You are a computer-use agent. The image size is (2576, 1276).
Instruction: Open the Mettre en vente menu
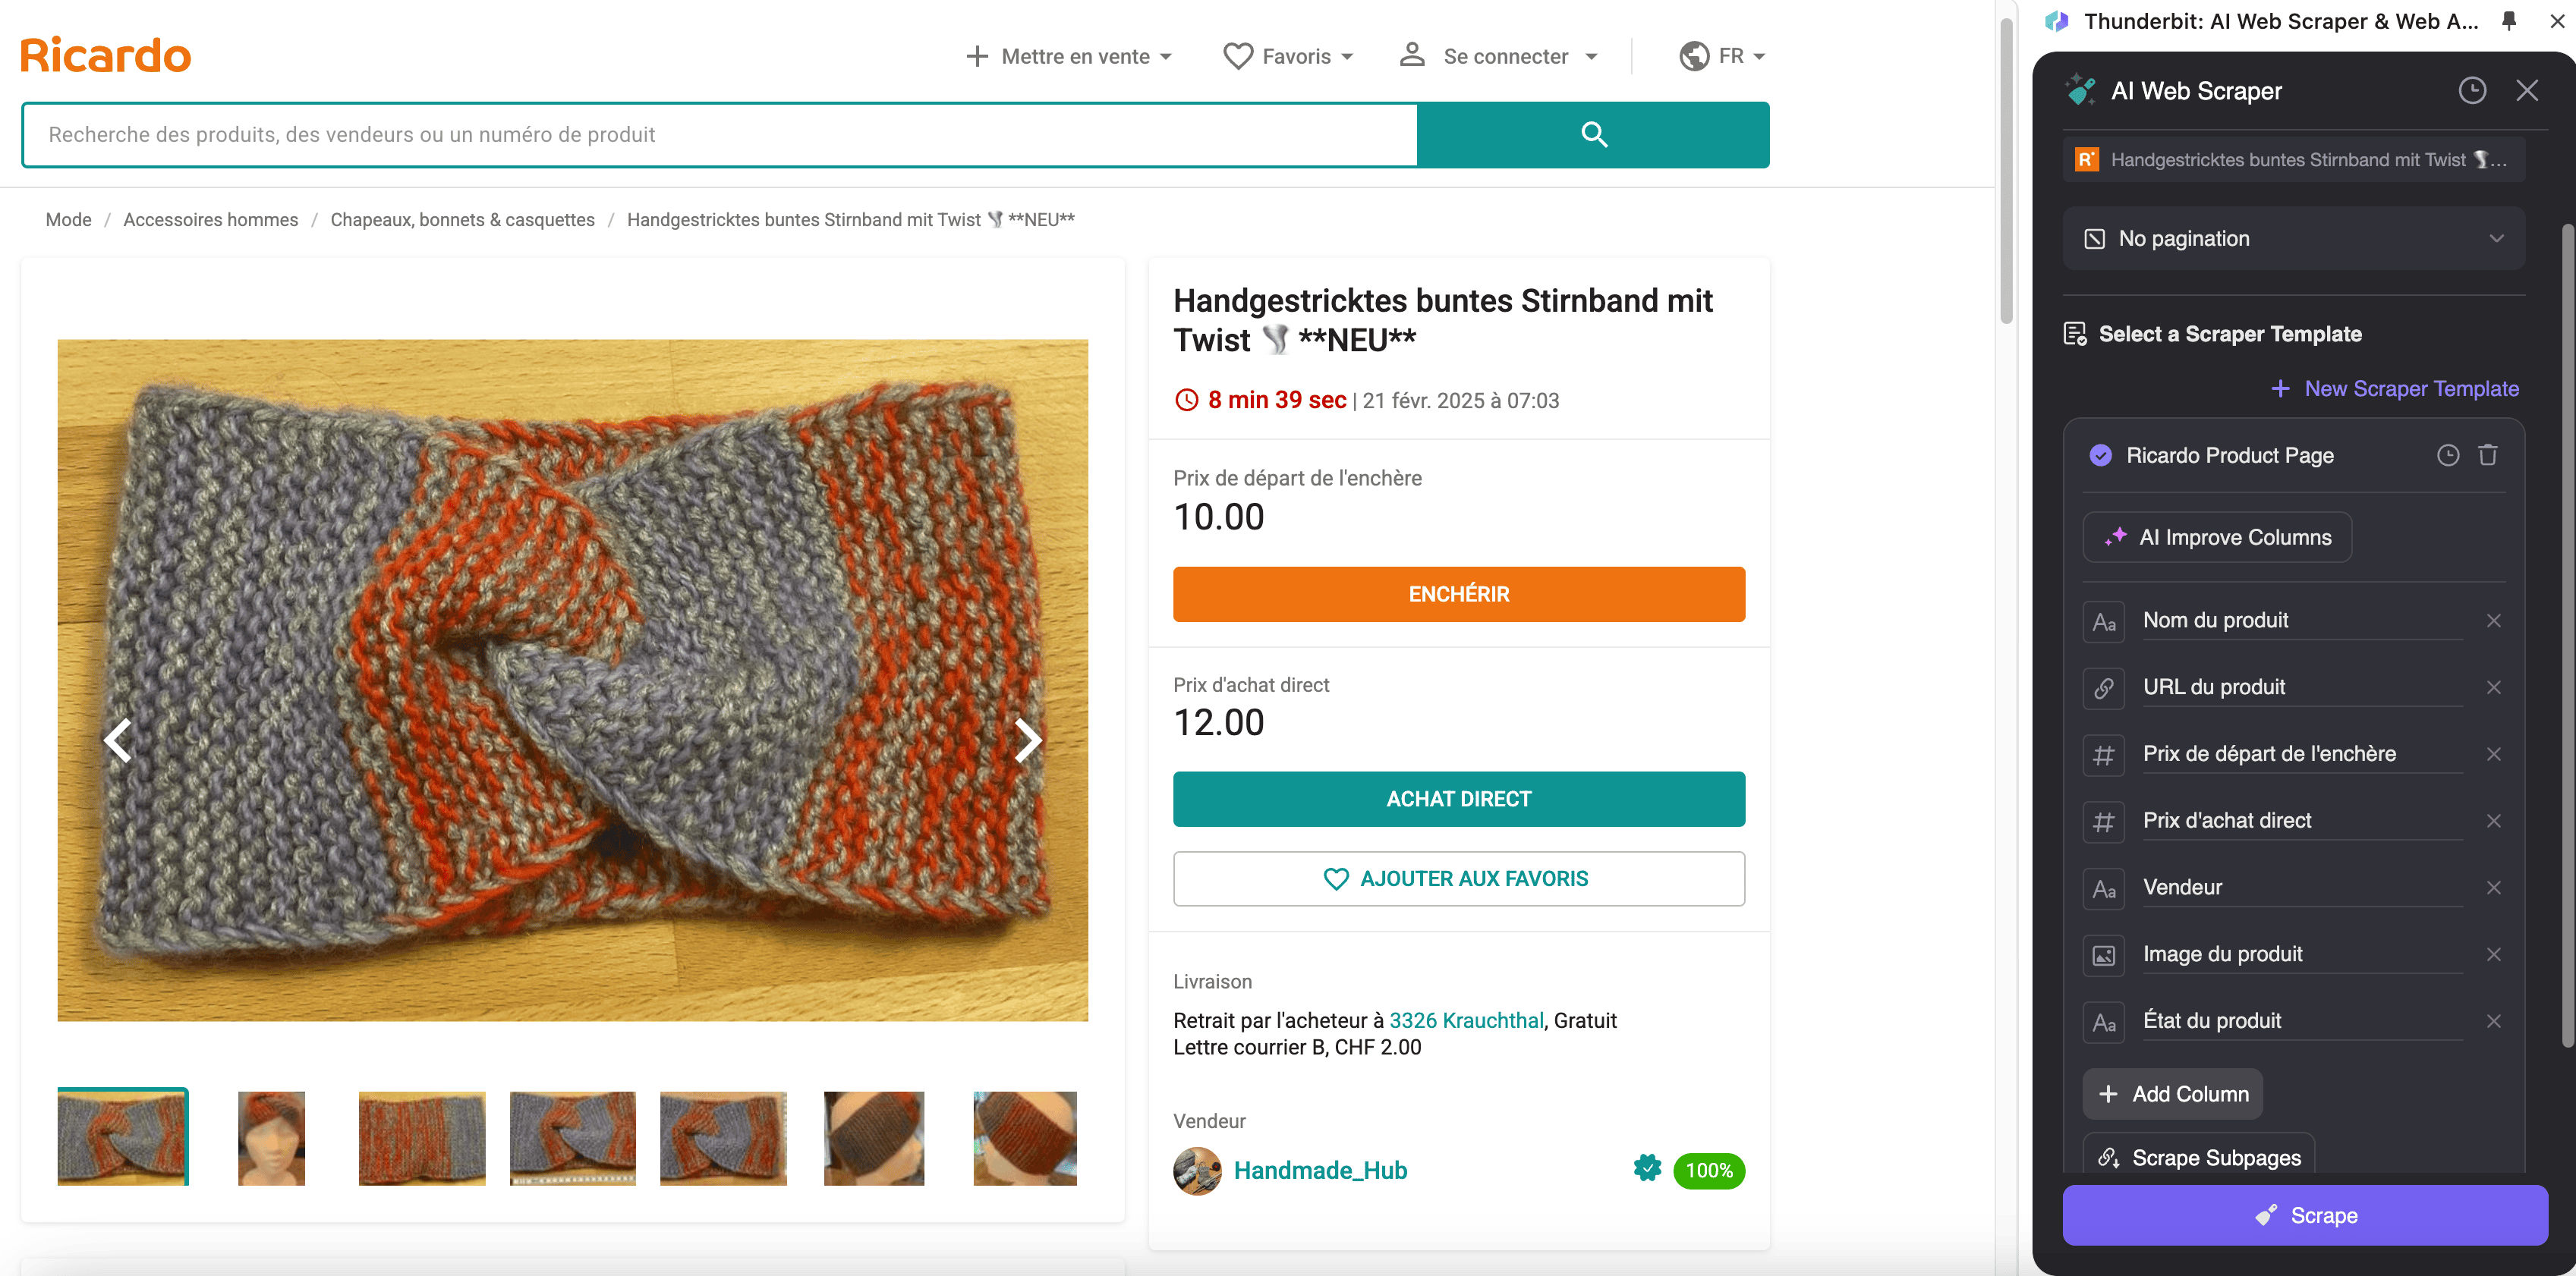tap(1069, 56)
